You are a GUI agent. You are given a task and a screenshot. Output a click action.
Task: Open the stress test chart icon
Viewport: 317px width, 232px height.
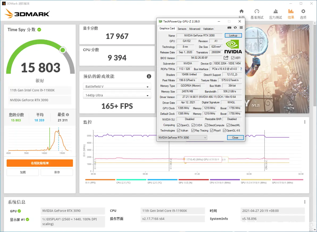[x=275, y=11]
